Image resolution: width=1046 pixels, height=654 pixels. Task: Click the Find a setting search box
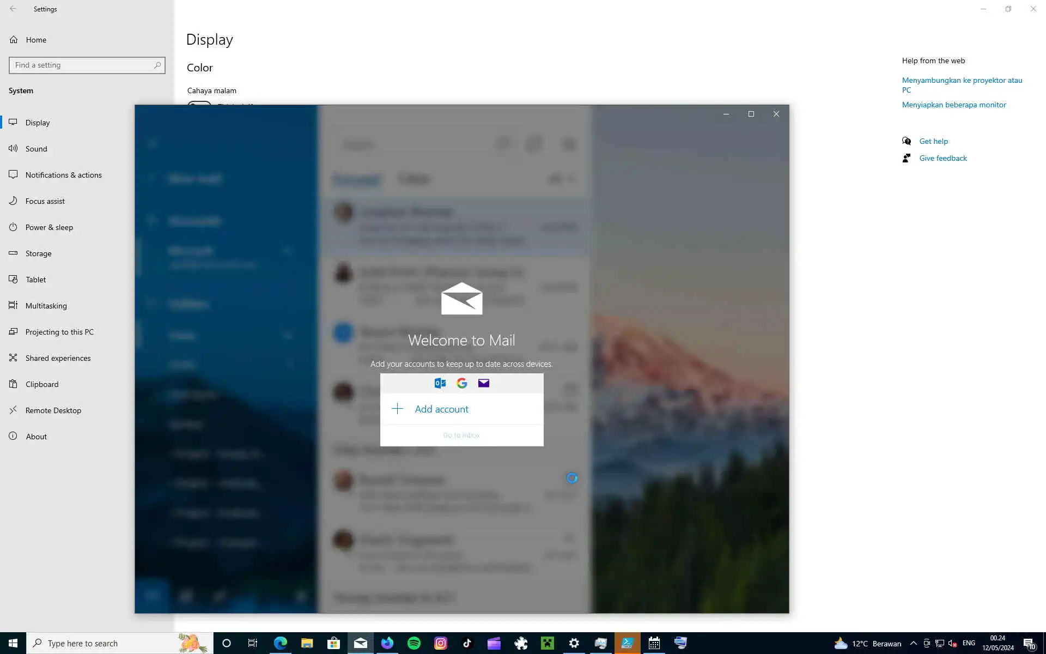[82, 65]
